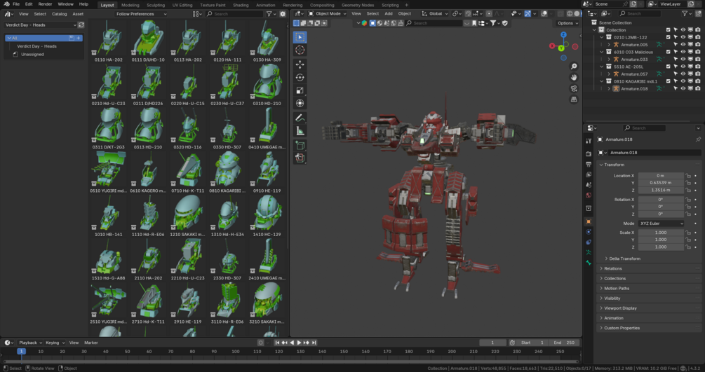Open the Catalog menu in asset browser
This screenshot has height=372, width=705.
(59, 14)
